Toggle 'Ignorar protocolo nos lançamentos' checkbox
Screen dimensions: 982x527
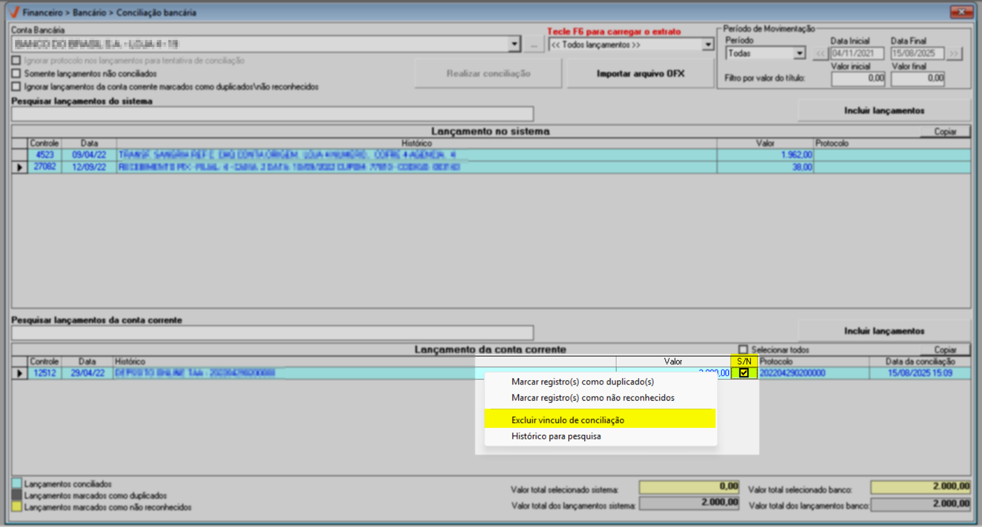click(x=16, y=60)
